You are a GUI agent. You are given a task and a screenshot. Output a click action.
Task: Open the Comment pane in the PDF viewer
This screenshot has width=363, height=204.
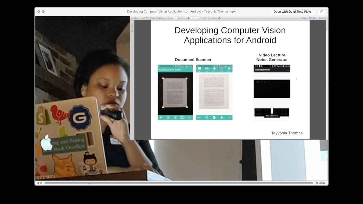coord(322,18)
